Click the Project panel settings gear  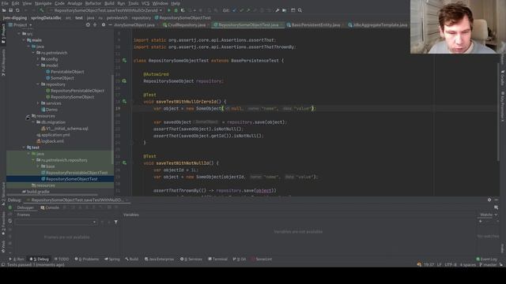(104, 24)
